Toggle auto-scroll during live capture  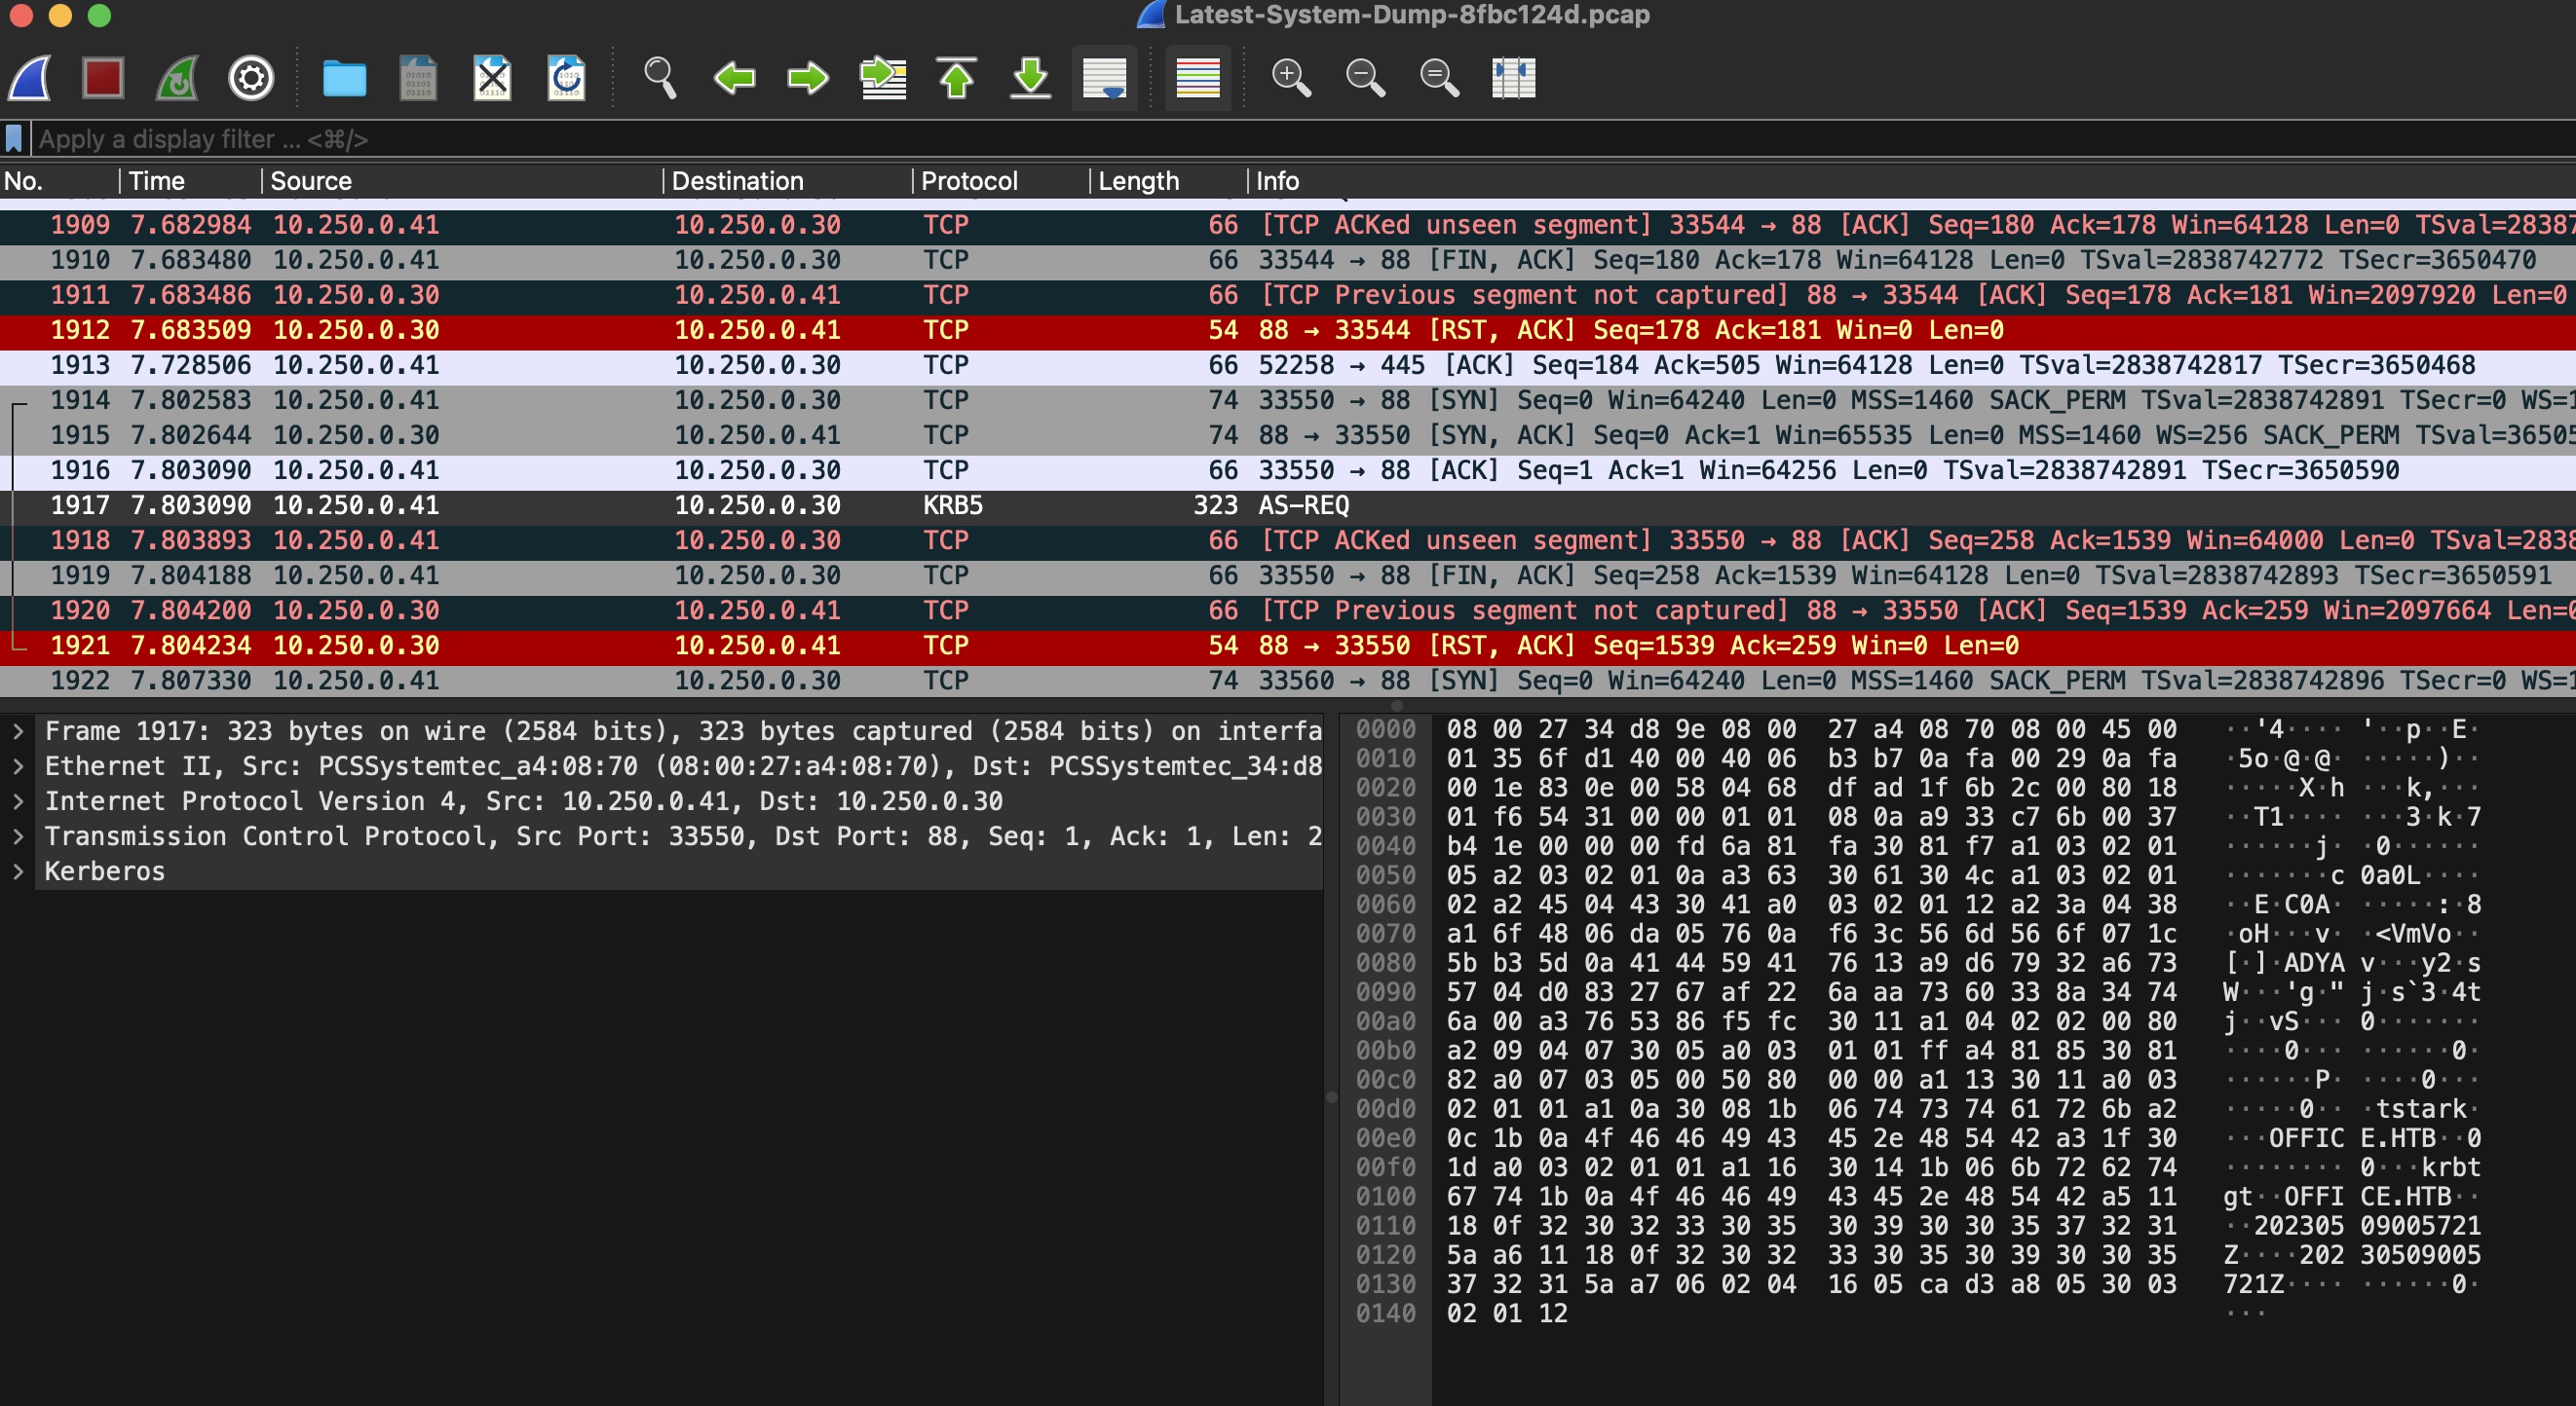pos(1104,78)
